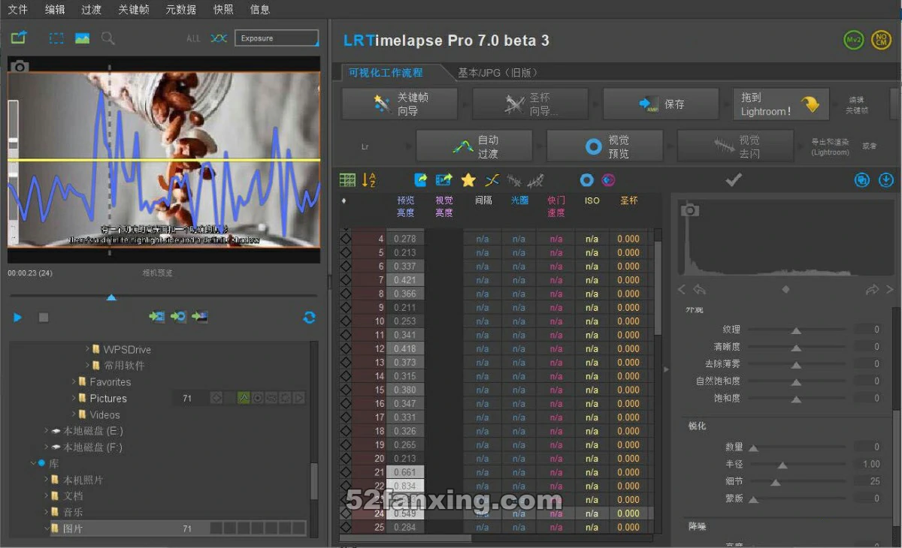Click the 视觉去闪 button
The image size is (902, 548).
(x=735, y=146)
